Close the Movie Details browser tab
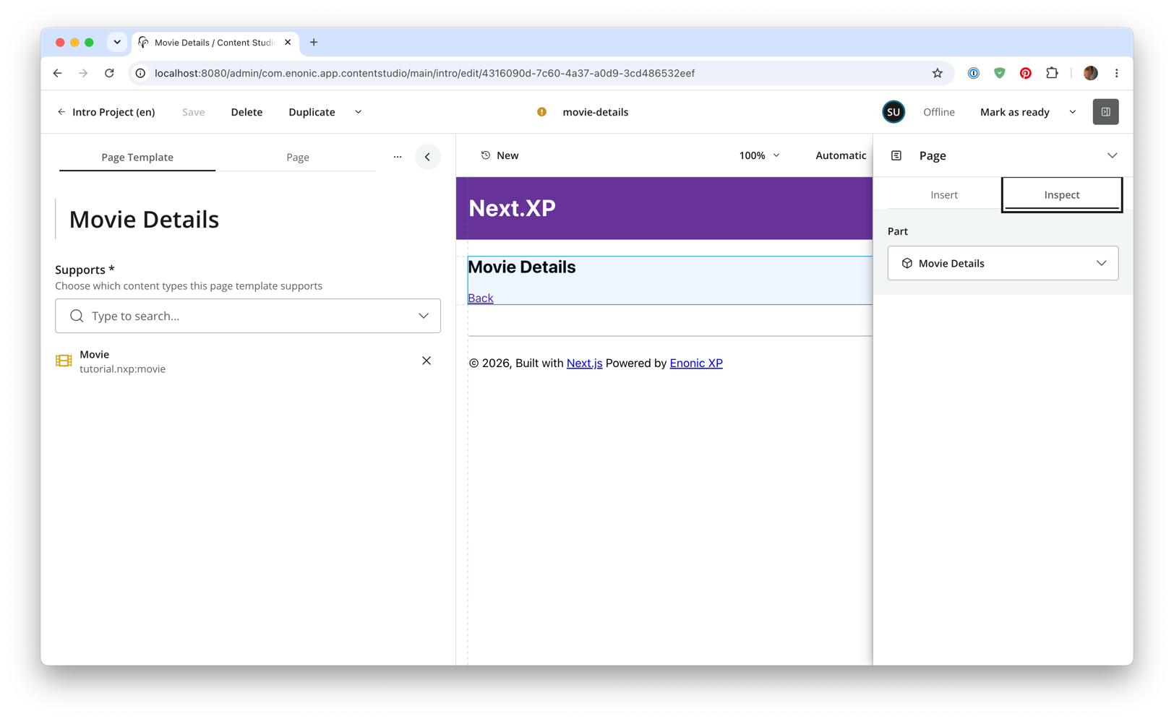Image resolution: width=1174 pixels, height=719 pixels. pos(288,42)
